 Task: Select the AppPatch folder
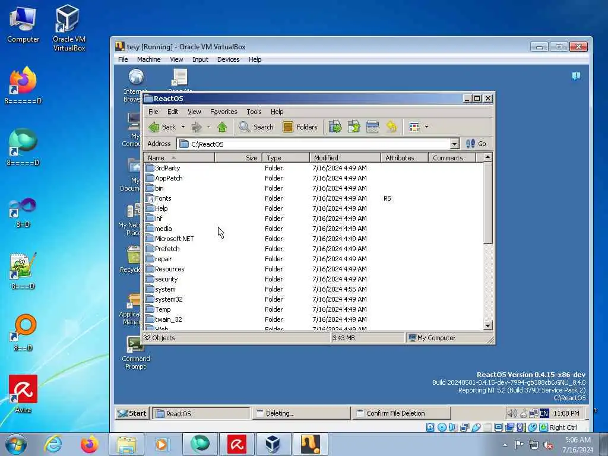(164, 178)
